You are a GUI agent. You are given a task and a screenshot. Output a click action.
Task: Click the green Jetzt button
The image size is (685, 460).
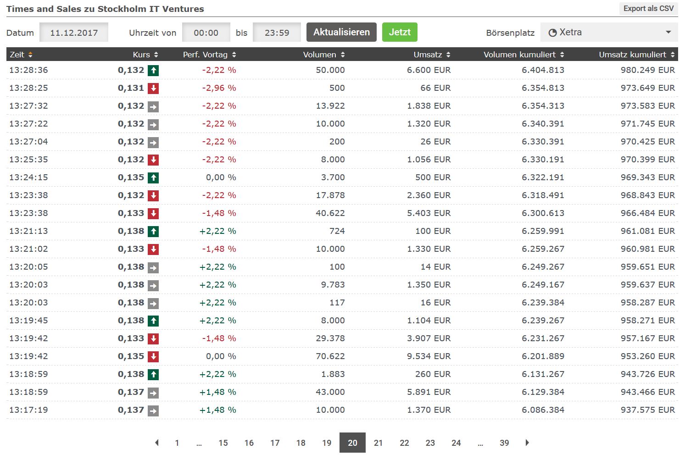point(400,33)
